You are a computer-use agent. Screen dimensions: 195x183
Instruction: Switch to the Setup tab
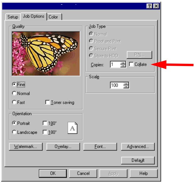(x=13, y=17)
